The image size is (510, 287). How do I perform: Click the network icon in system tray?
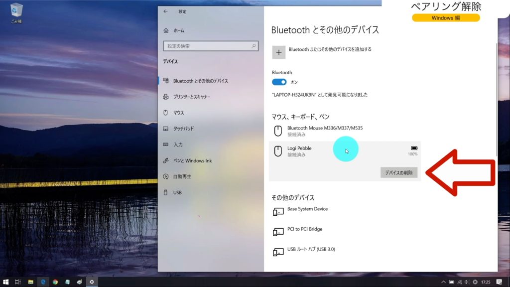pos(459,282)
